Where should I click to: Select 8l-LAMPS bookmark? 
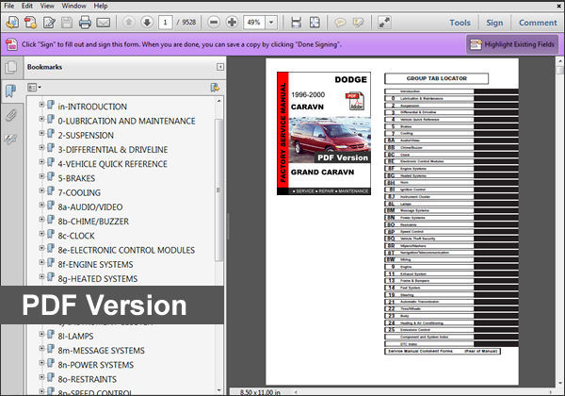tap(75, 337)
